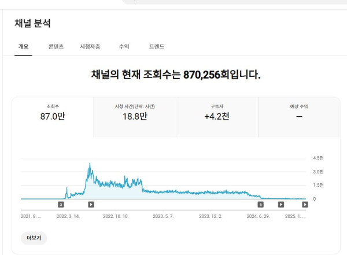Select the 예상 수익 metric card
The height and width of the screenshot is (255, 347).
click(x=299, y=112)
